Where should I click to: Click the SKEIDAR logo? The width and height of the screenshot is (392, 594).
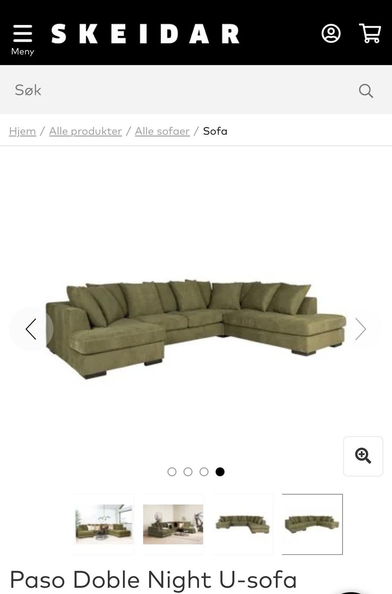point(145,34)
